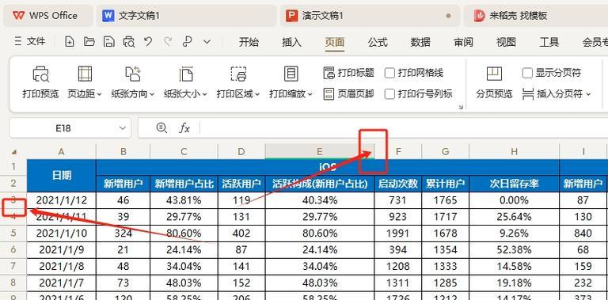Expand the quick access toolbar more chevron
Image resolution: width=608 pixels, height=300 pixels.
coord(207,41)
